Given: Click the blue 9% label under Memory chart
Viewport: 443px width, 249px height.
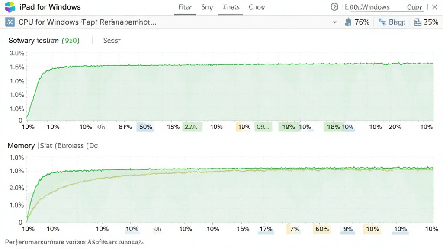Looking at the screenshot, I should click(x=348, y=229).
